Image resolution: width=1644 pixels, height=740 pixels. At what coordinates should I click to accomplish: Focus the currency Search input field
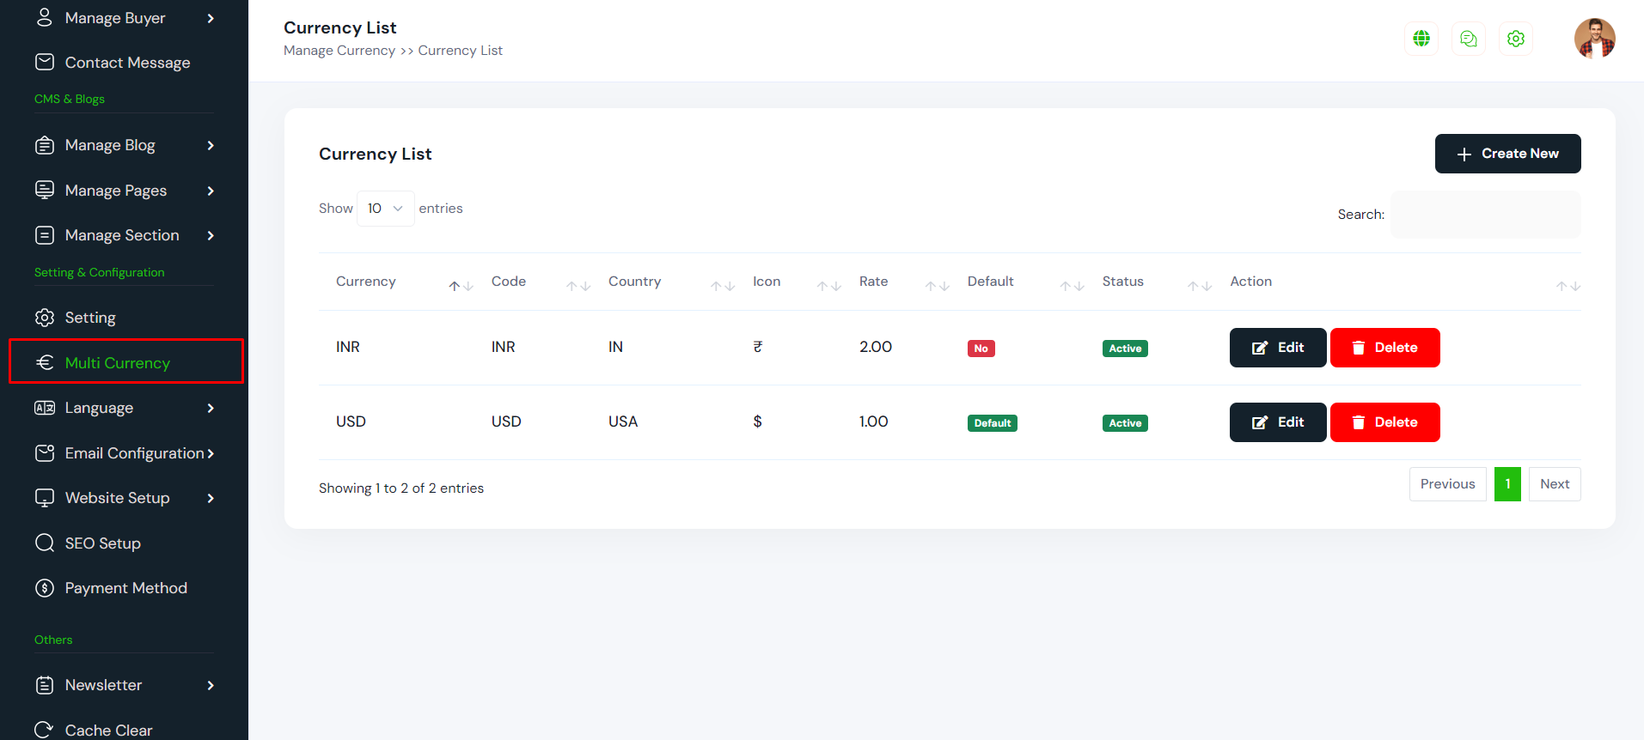pos(1485,215)
